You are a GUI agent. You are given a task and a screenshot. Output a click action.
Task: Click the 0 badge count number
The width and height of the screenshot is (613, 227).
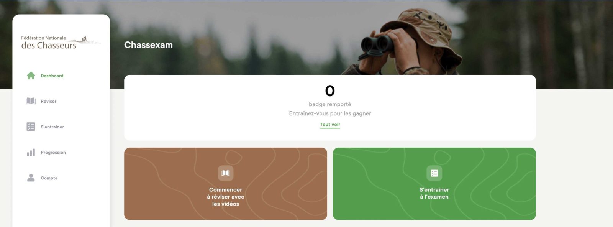330,91
